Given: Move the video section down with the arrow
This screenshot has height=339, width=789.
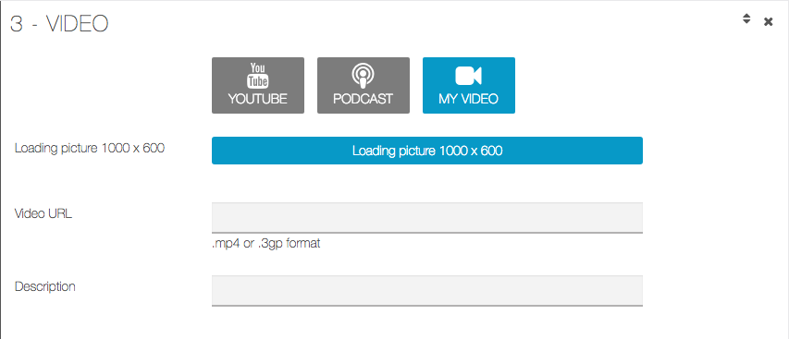Looking at the screenshot, I should (x=746, y=22).
